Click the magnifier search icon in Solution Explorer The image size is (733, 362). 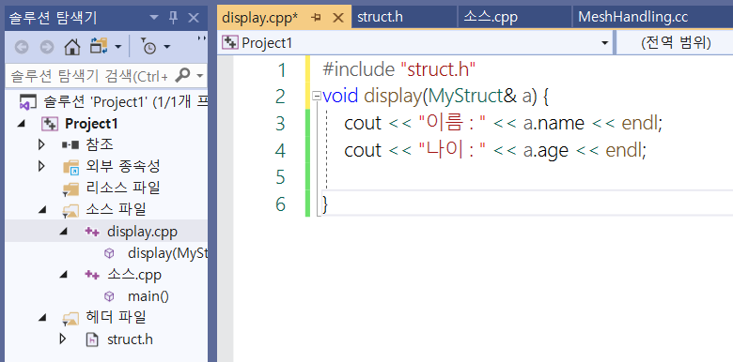point(183,75)
